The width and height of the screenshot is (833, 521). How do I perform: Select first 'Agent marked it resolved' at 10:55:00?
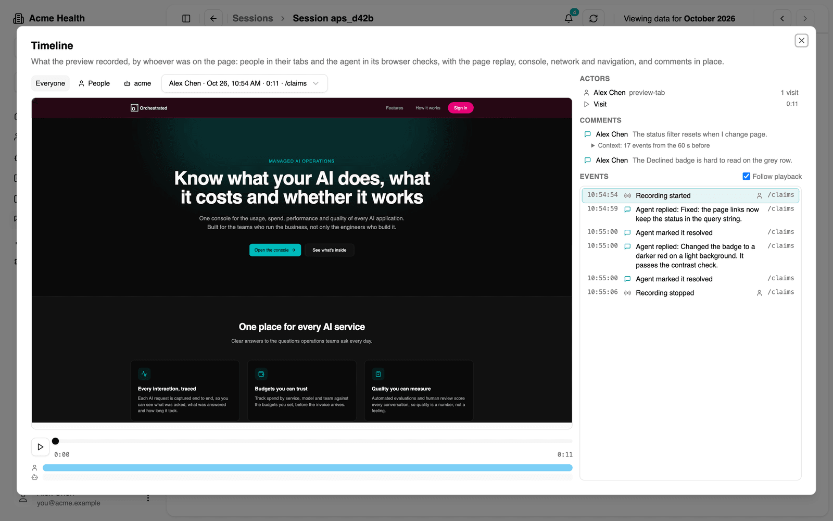690,232
